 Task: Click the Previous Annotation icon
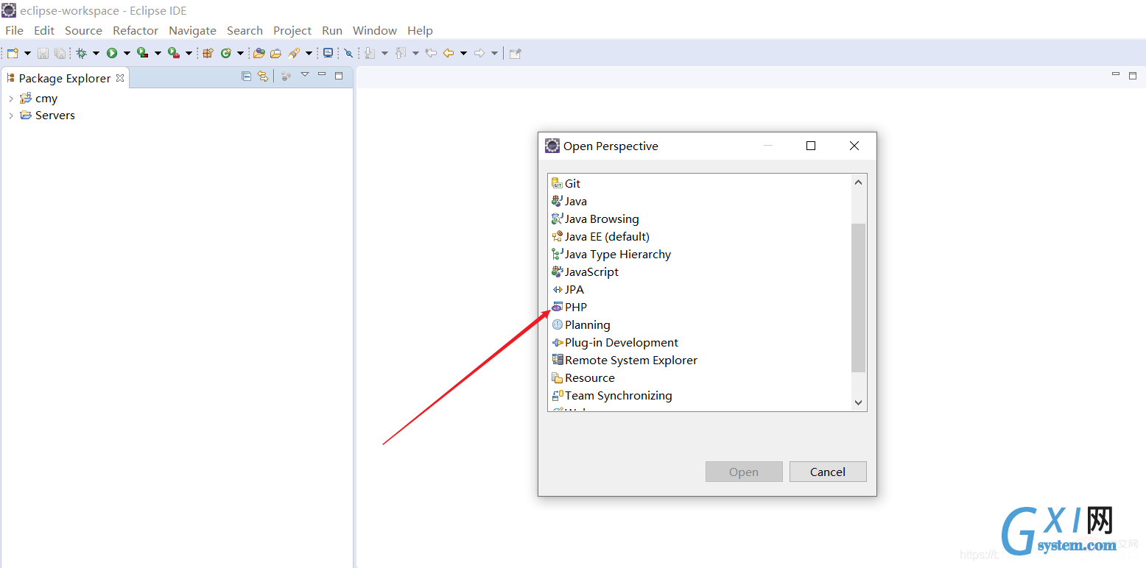click(401, 53)
